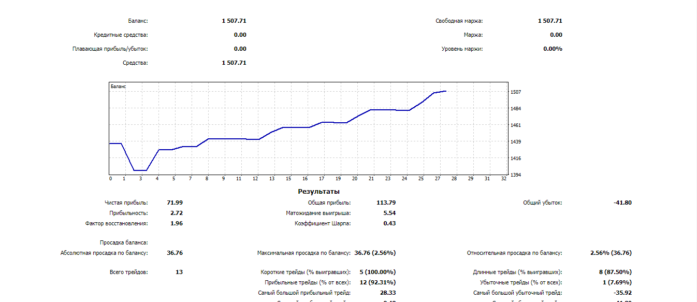
Task: Select the total trades value 13
Action: pyautogui.click(x=179, y=272)
